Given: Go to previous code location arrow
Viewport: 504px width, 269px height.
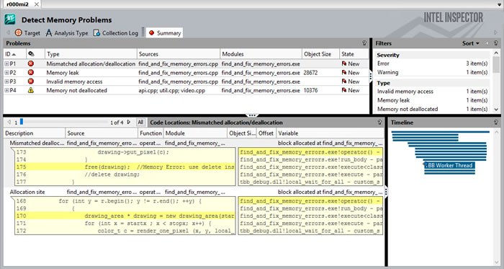Looking at the screenshot, I should click(x=9, y=123).
